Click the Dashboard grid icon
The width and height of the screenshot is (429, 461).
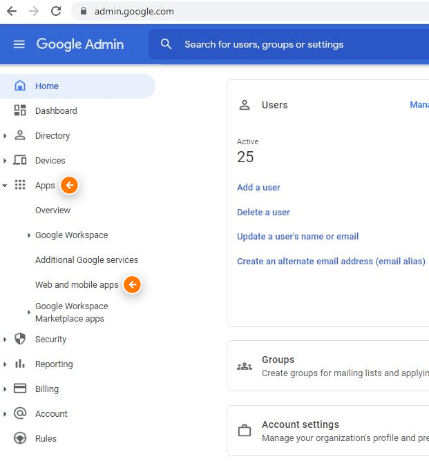tap(20, 110)
